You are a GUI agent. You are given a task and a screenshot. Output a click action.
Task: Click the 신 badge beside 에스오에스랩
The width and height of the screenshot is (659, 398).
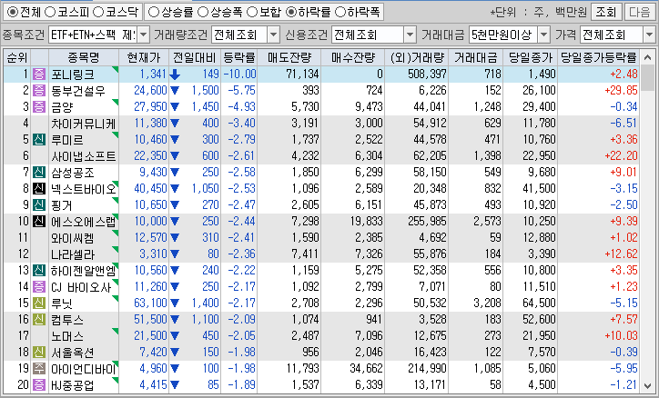[39, 222]
